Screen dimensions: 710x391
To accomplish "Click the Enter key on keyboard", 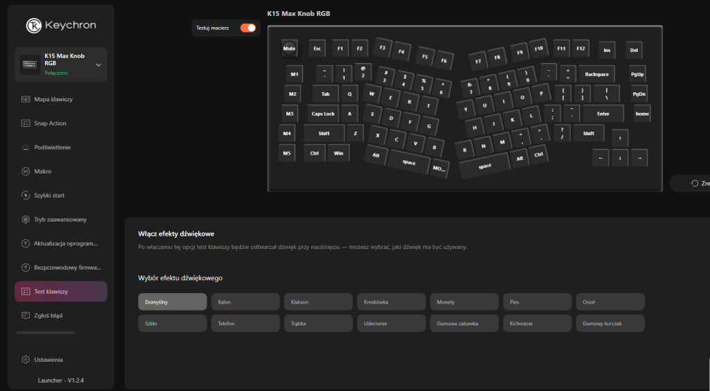I will [603, 114].
